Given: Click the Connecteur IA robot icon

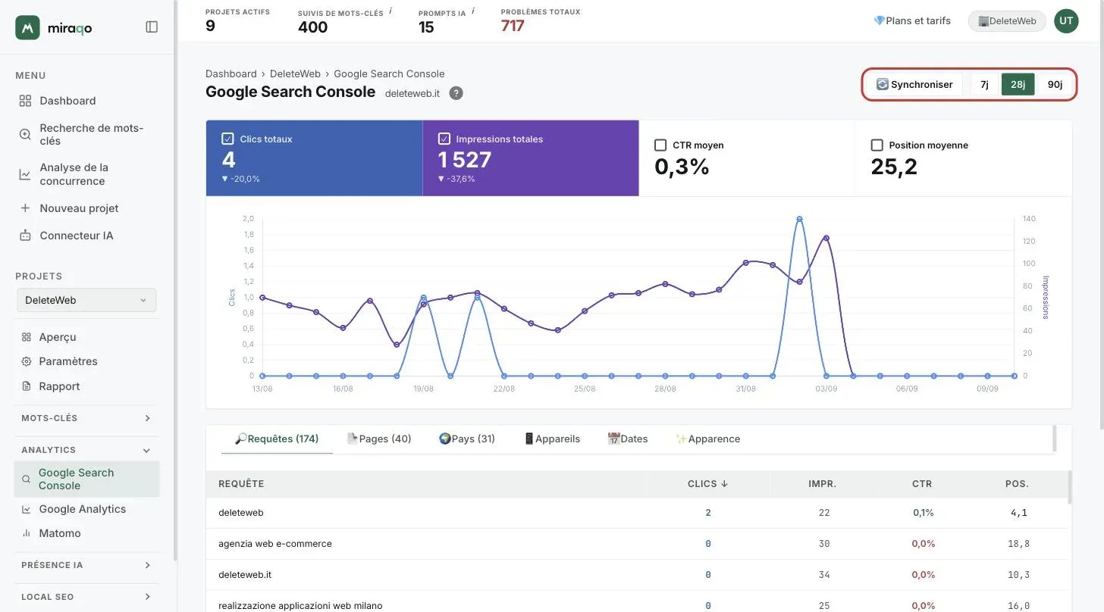Looking at the screenshot, I should tap(25, 236).
